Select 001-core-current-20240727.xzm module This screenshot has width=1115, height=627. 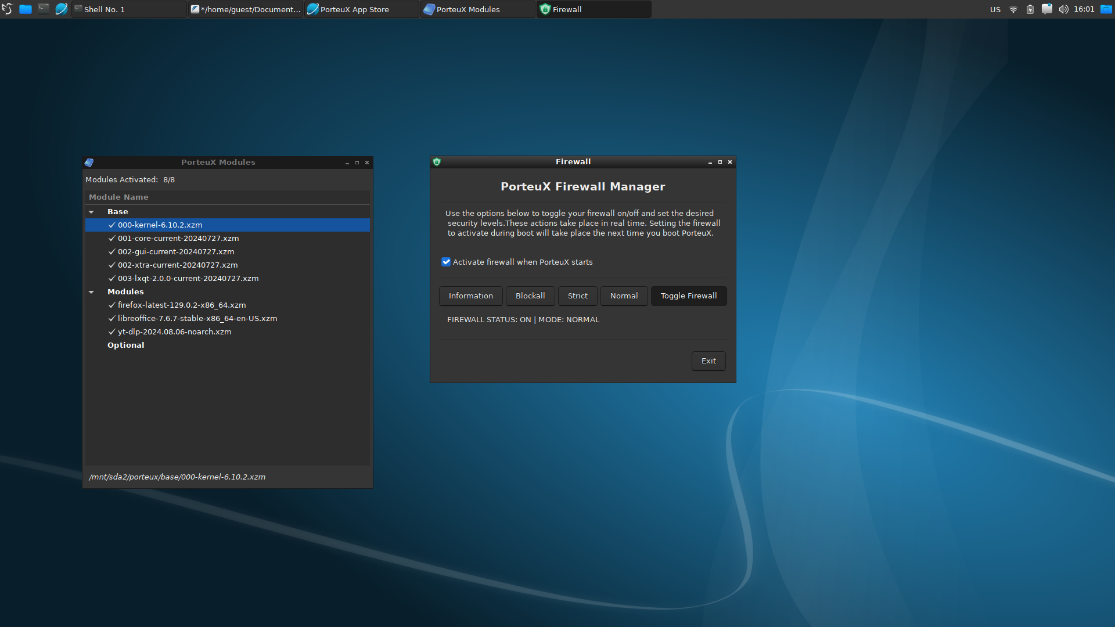228,239
